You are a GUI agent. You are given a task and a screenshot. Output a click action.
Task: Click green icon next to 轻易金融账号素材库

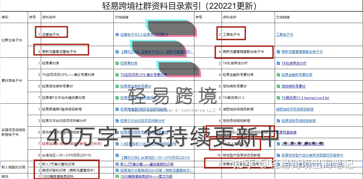click(278, 75)
